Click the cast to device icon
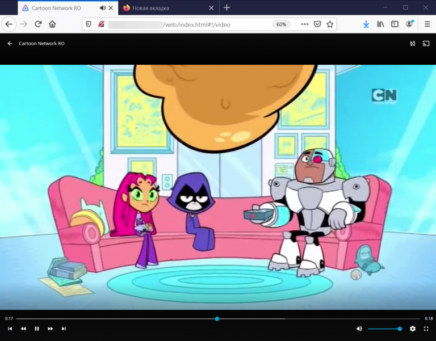This screenshot has width=436, height=341. point(426,43)
